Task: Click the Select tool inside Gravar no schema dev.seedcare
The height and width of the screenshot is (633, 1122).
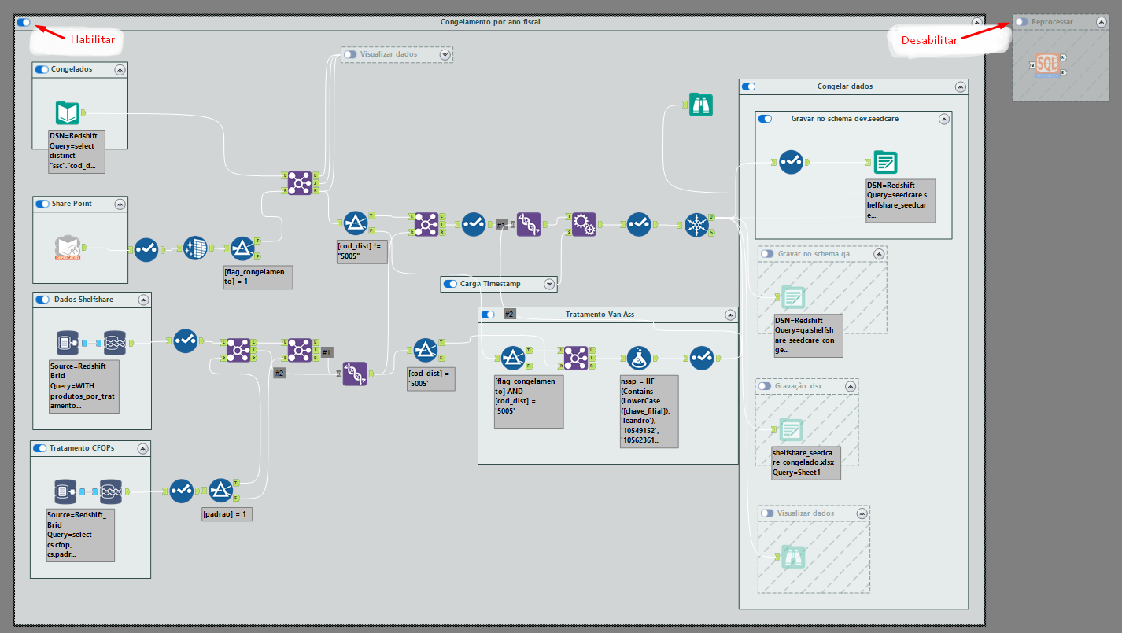Action: point(791,162)
